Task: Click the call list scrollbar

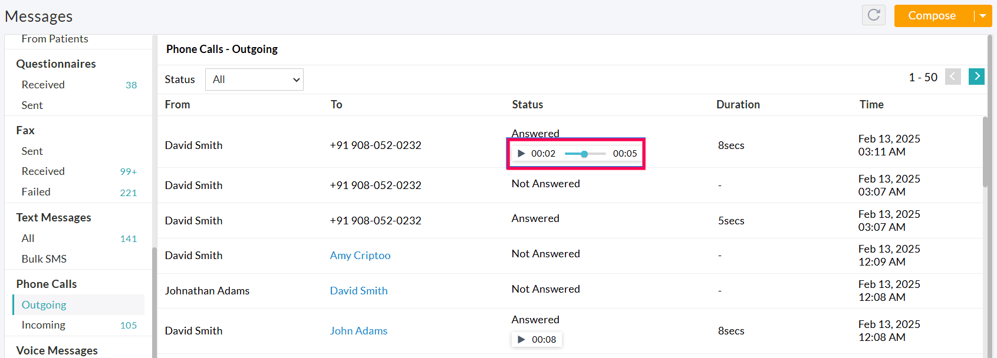Action: pos(985,152)
